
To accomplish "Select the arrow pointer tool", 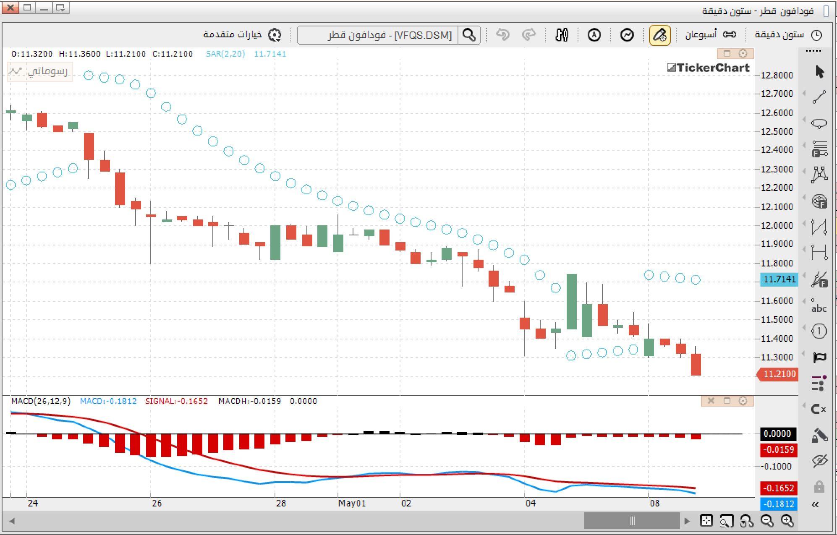I will (819, 72).
